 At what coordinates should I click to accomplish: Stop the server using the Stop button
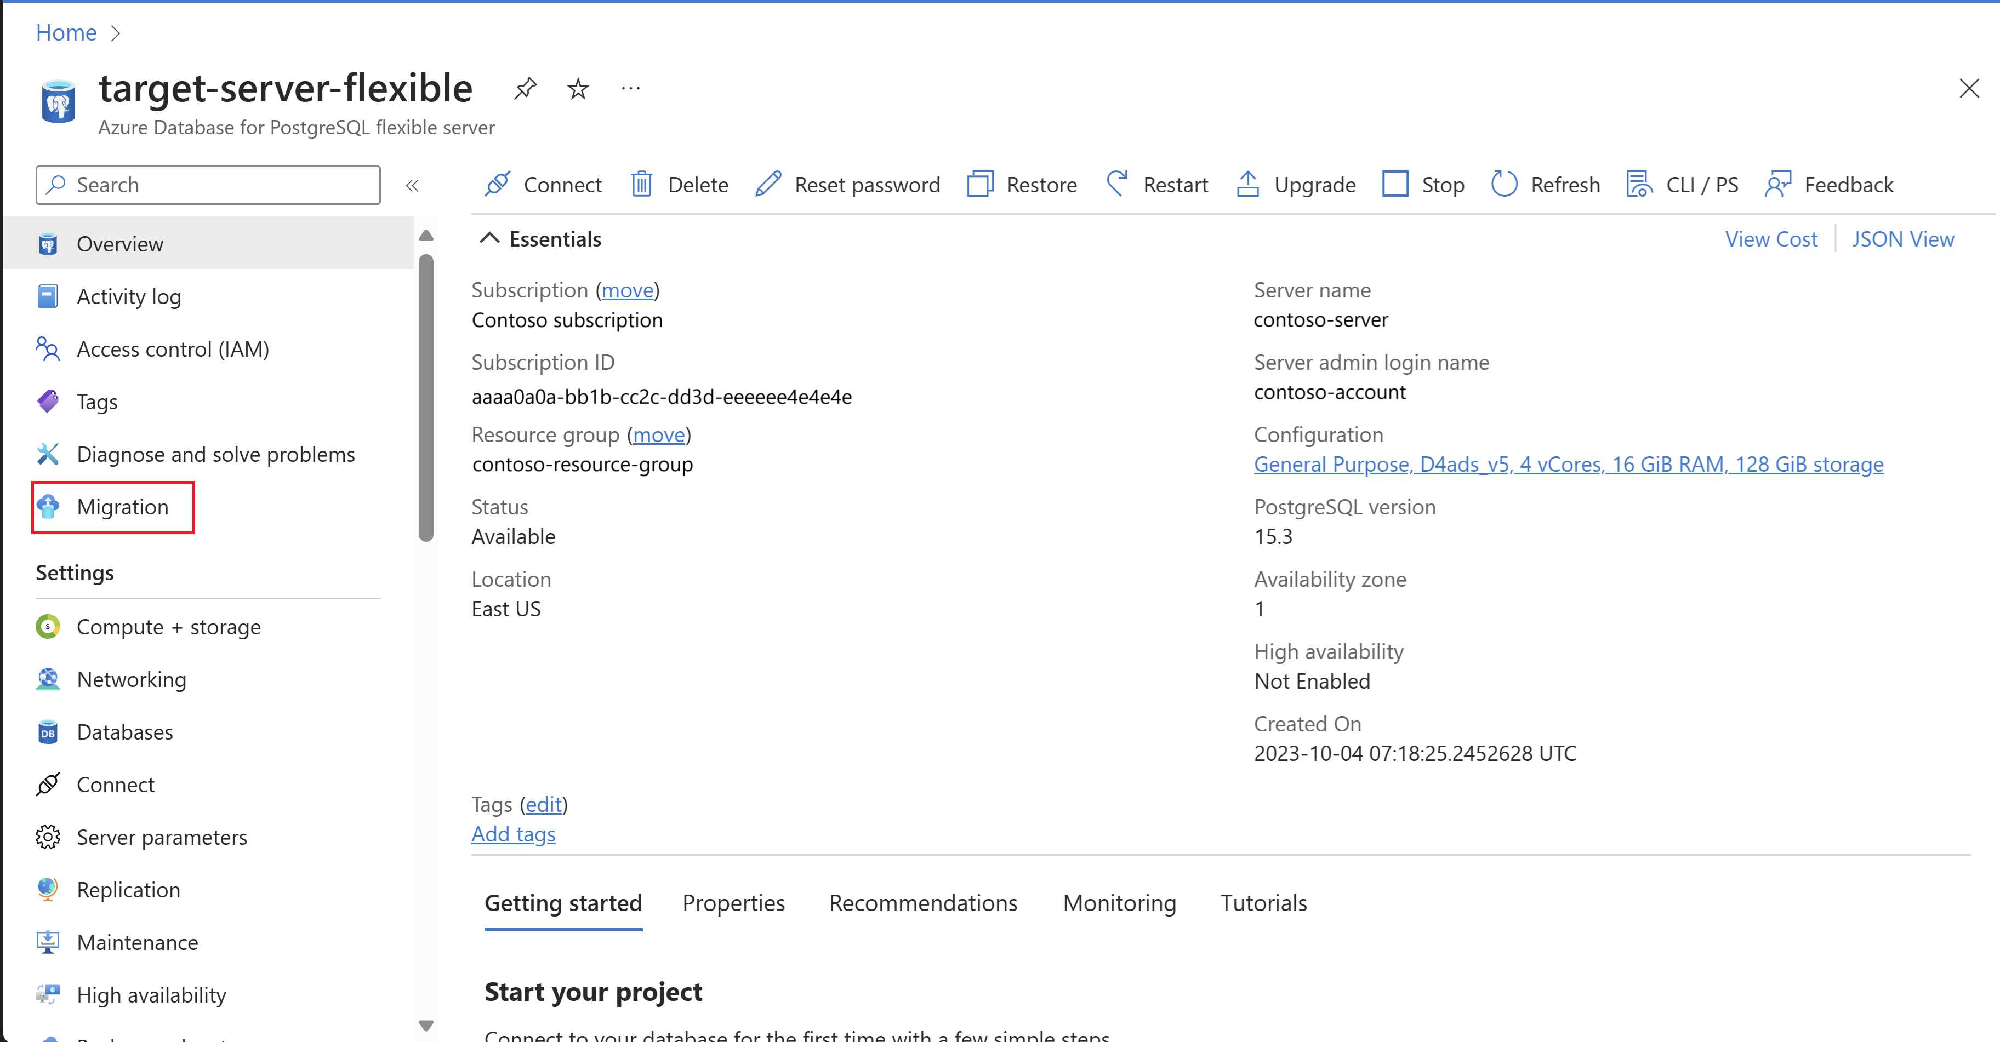point(1423,185)
